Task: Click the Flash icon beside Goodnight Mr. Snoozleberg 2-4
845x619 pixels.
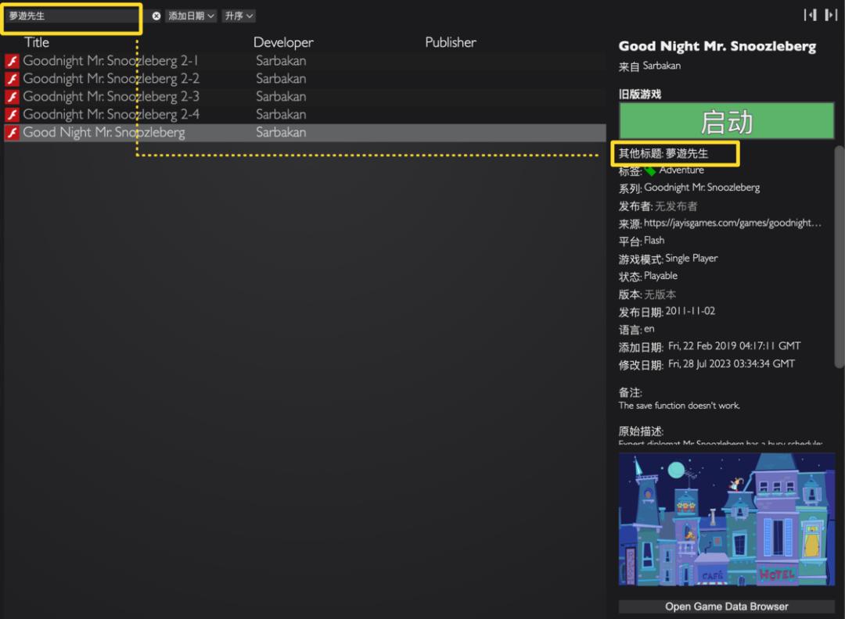Action: [13, 115]
